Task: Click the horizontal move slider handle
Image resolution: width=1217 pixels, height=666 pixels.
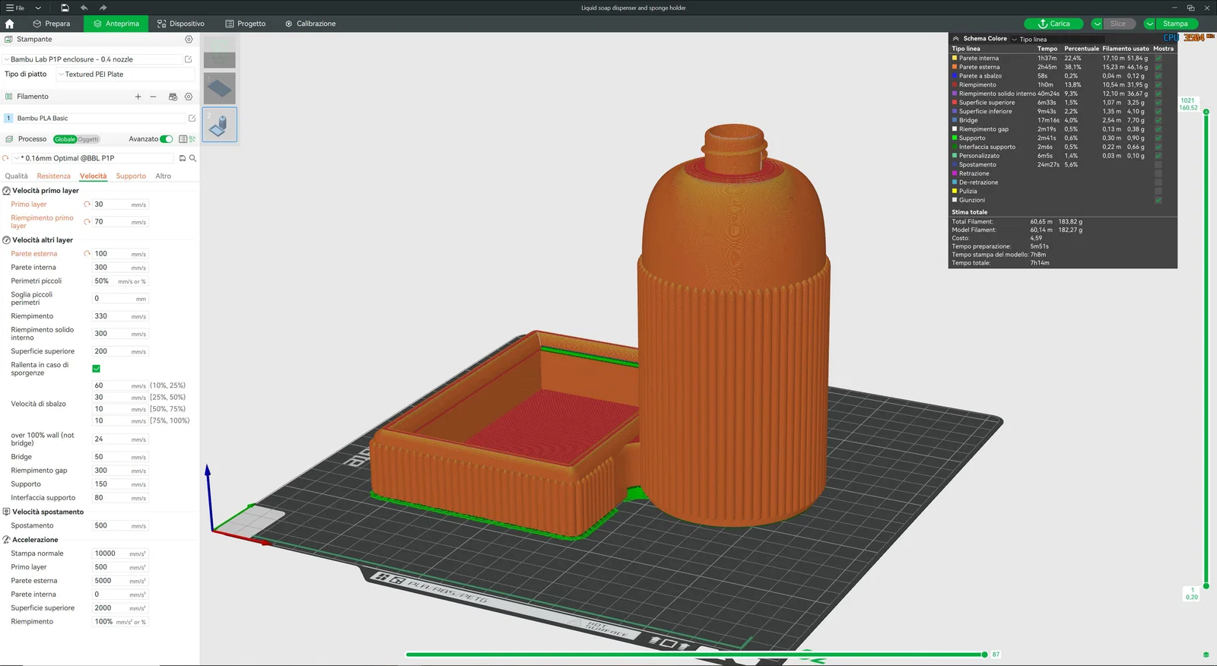Action: click(x=984, y=655)
